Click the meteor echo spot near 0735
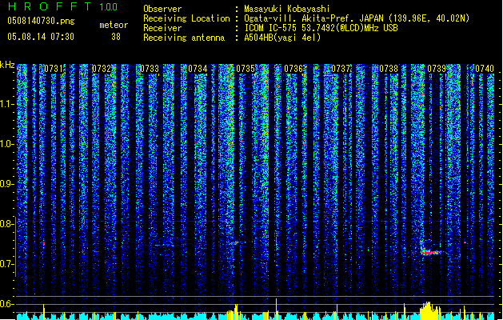 pyautogui.click(x=236, y=243)
